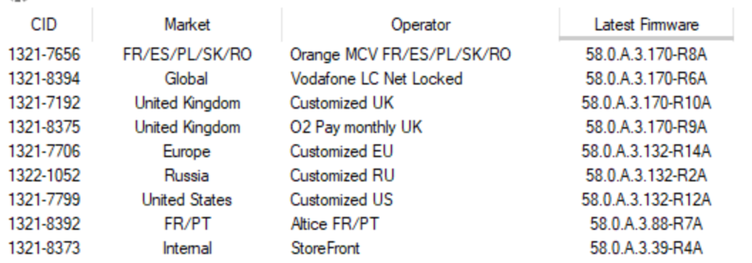The width and height of the screenshot is (752, 263).
Task: Sort by the Market column header
Action: click(187, 25)
